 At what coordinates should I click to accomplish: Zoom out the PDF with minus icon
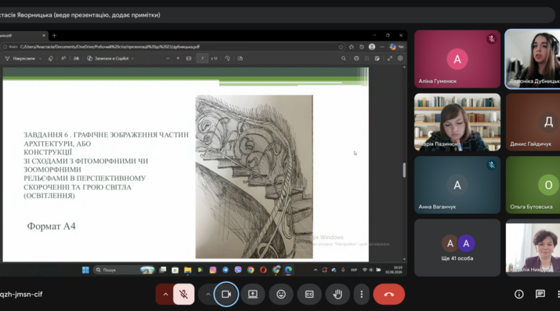coord(168,58)
